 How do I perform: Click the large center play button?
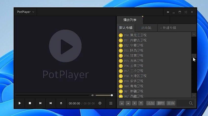(65, 46)
